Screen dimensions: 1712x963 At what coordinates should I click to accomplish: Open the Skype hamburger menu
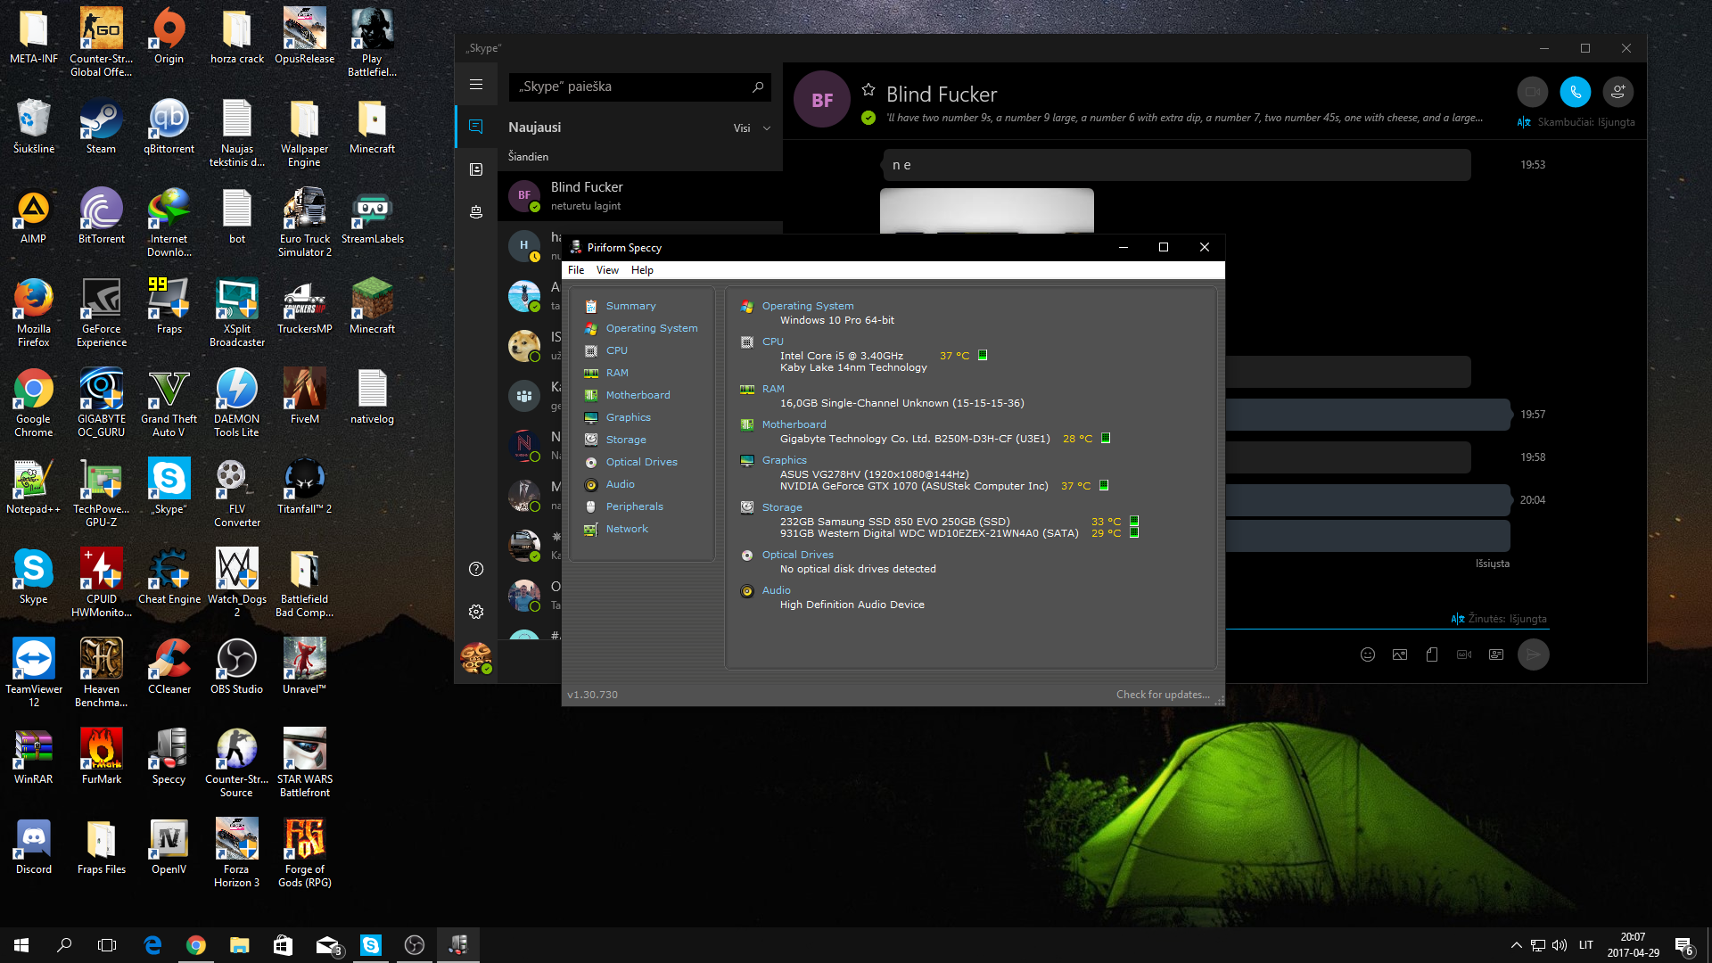(x=476, y=84)
